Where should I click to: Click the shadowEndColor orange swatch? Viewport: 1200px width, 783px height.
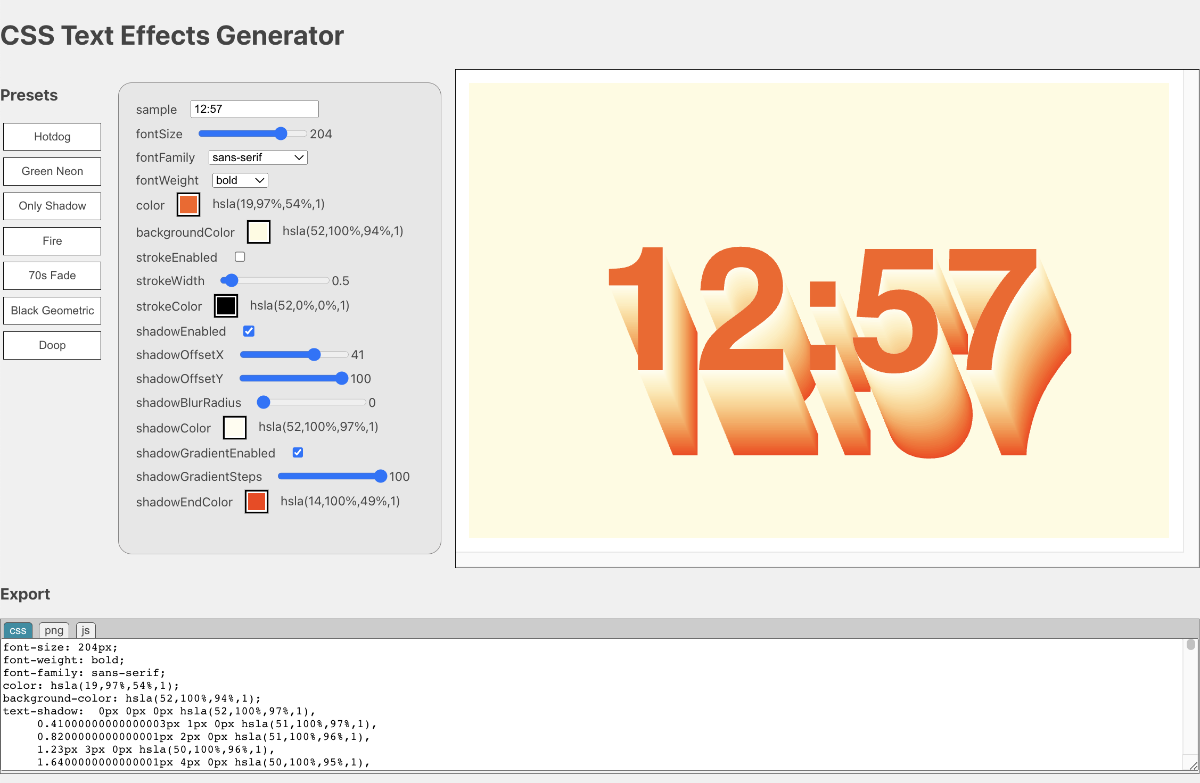click(256, 503)
